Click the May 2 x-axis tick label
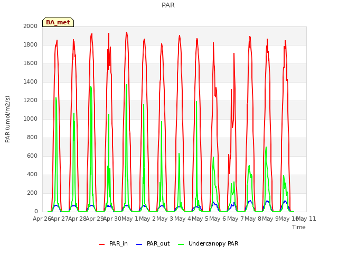The height and width of the screenshot is (254, 338). [x=147, y=219]
